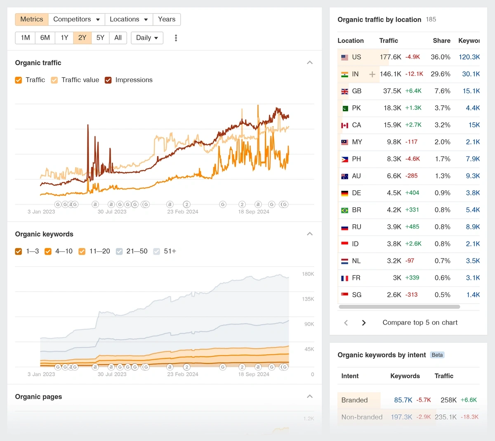
Task: Click the Beta badge beside keywords by intent
Action: coord(437,355)
